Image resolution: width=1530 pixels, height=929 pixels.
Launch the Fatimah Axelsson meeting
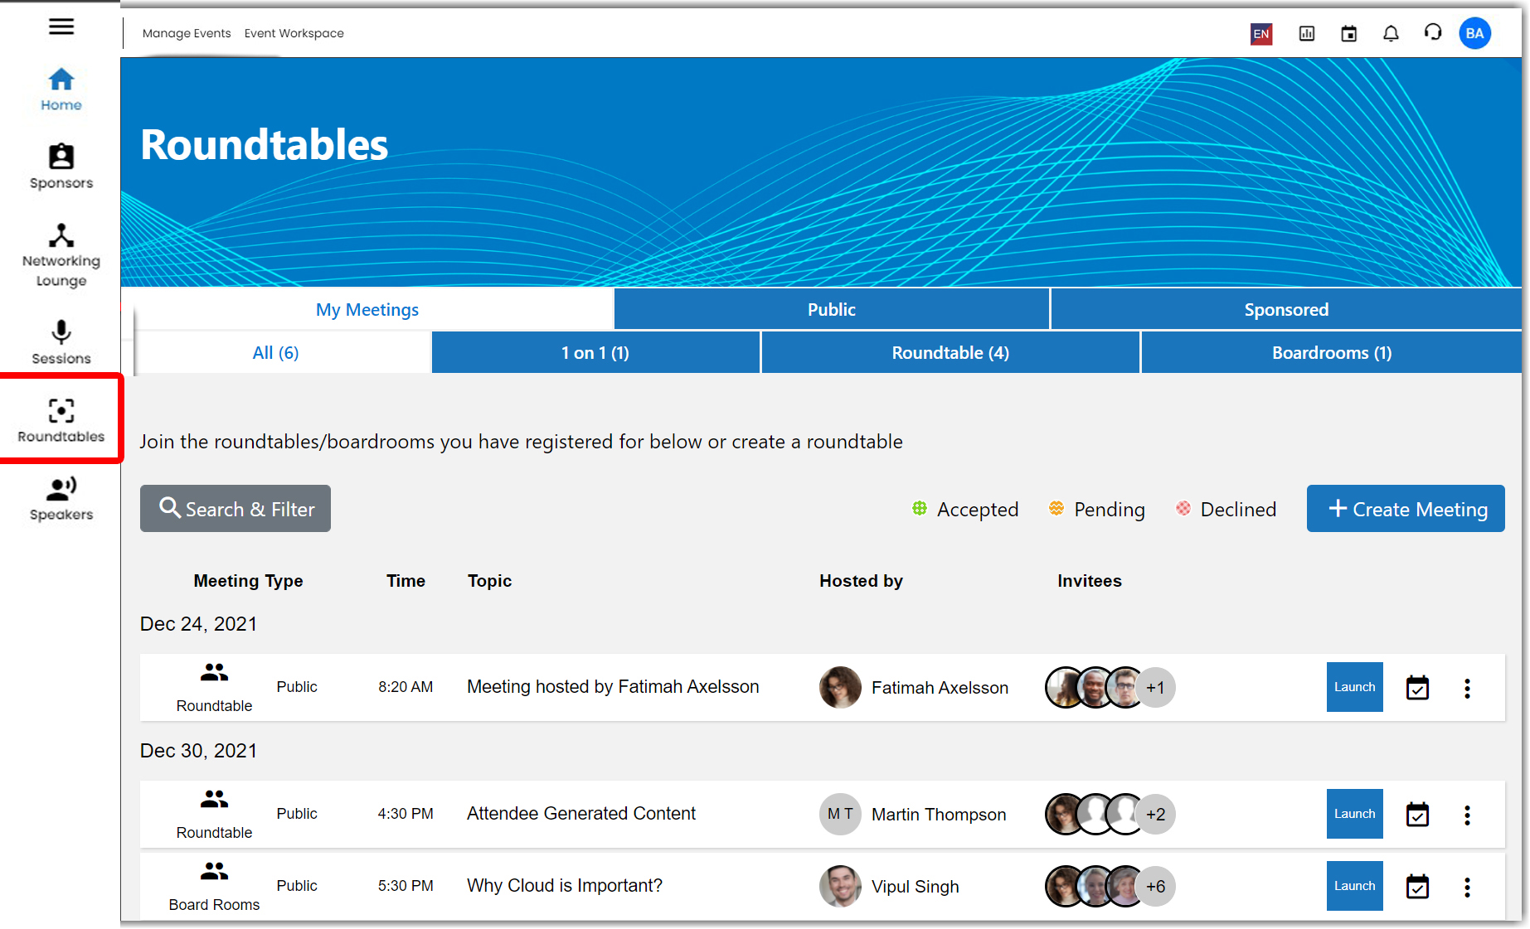pyautogui.click(x=1354, y=687)
